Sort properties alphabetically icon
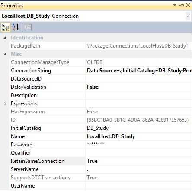The width and height of the screenshot is (192, 194). tap(16, 27)
